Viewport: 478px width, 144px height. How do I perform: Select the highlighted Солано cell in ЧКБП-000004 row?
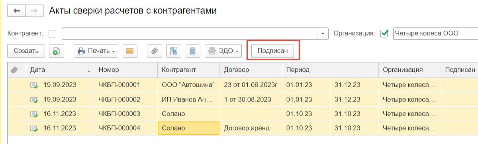189,128
